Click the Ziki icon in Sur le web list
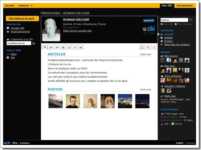 (x=8, y=58)
